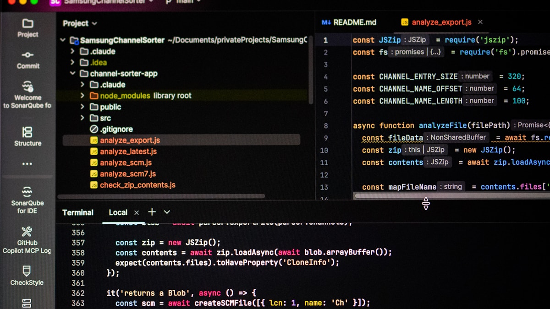
Task: Click CHANNEL_ENTRY_SIZE constant in editor
Action: pyautogui.click(x=418, y=76)
